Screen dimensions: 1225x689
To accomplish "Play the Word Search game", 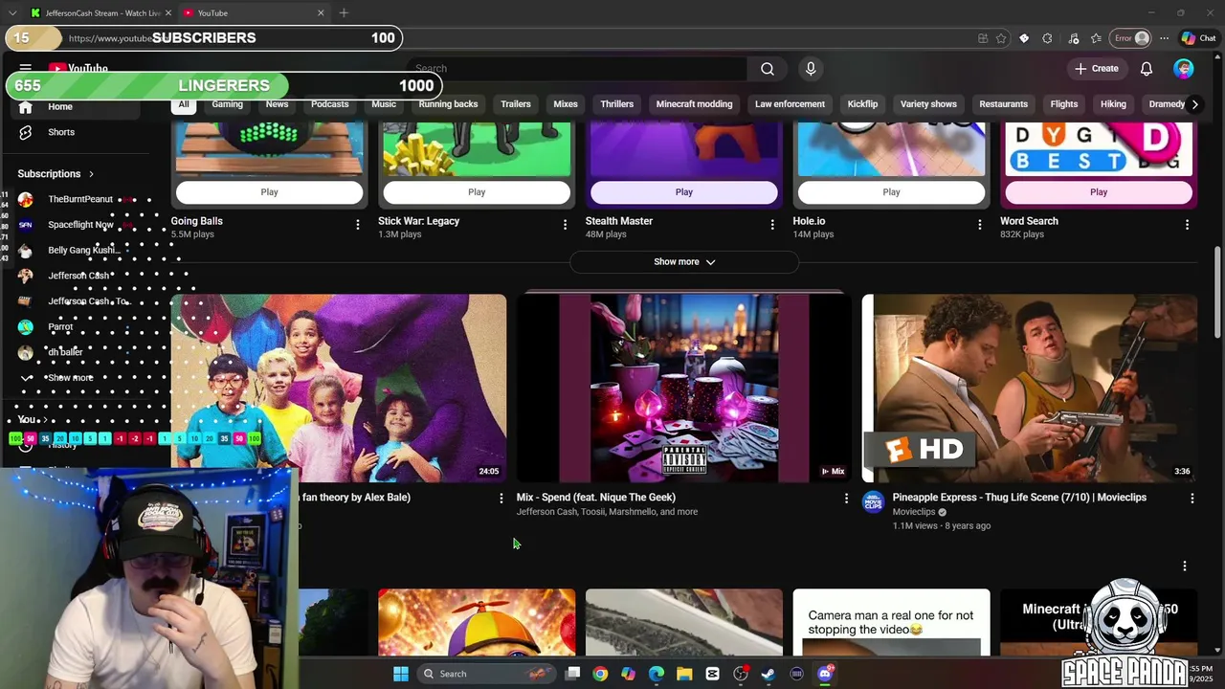I will tap(1099, 192).
